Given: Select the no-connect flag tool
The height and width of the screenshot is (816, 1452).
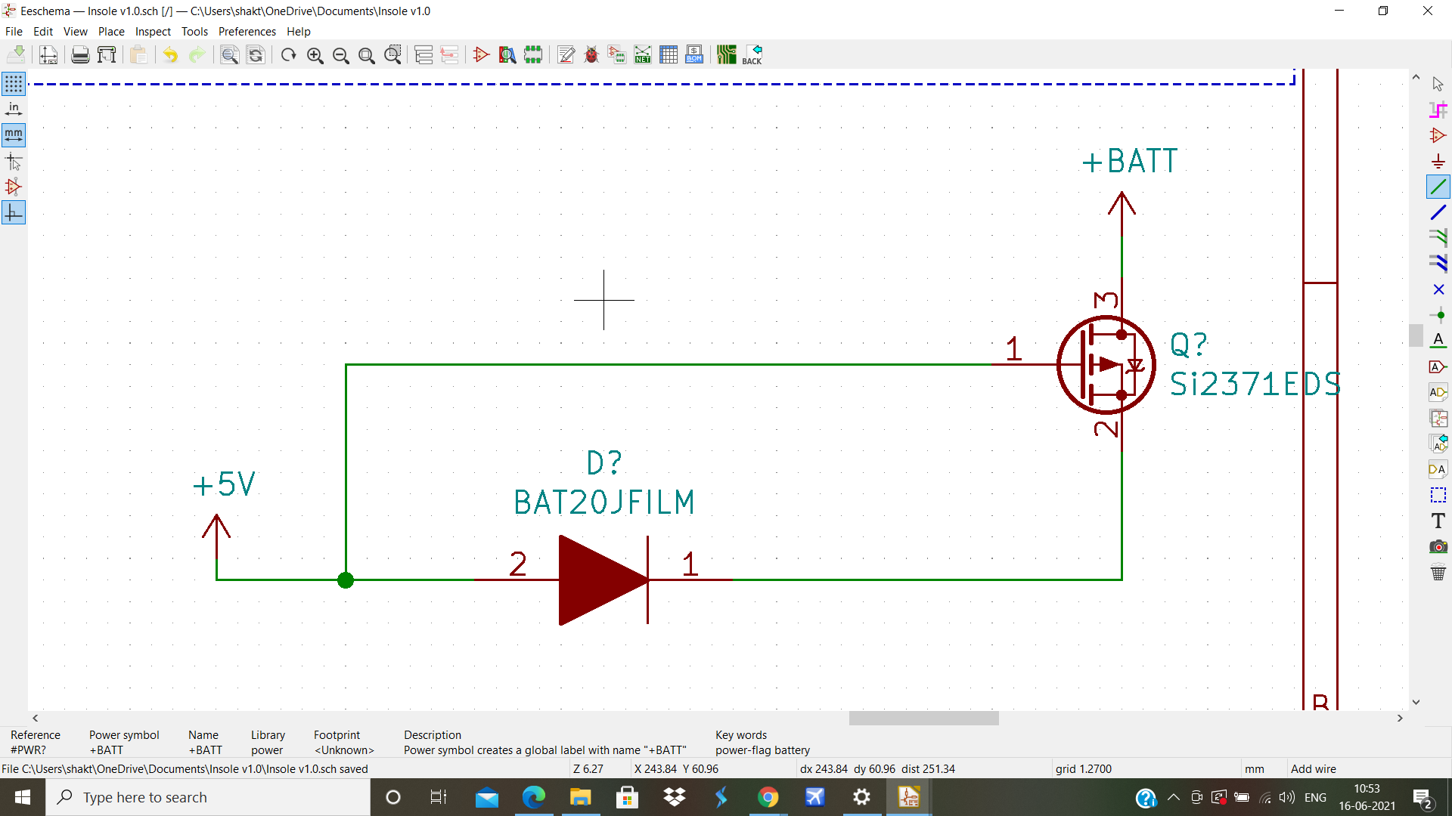Looking at the screenshot, I should 1438,289.
